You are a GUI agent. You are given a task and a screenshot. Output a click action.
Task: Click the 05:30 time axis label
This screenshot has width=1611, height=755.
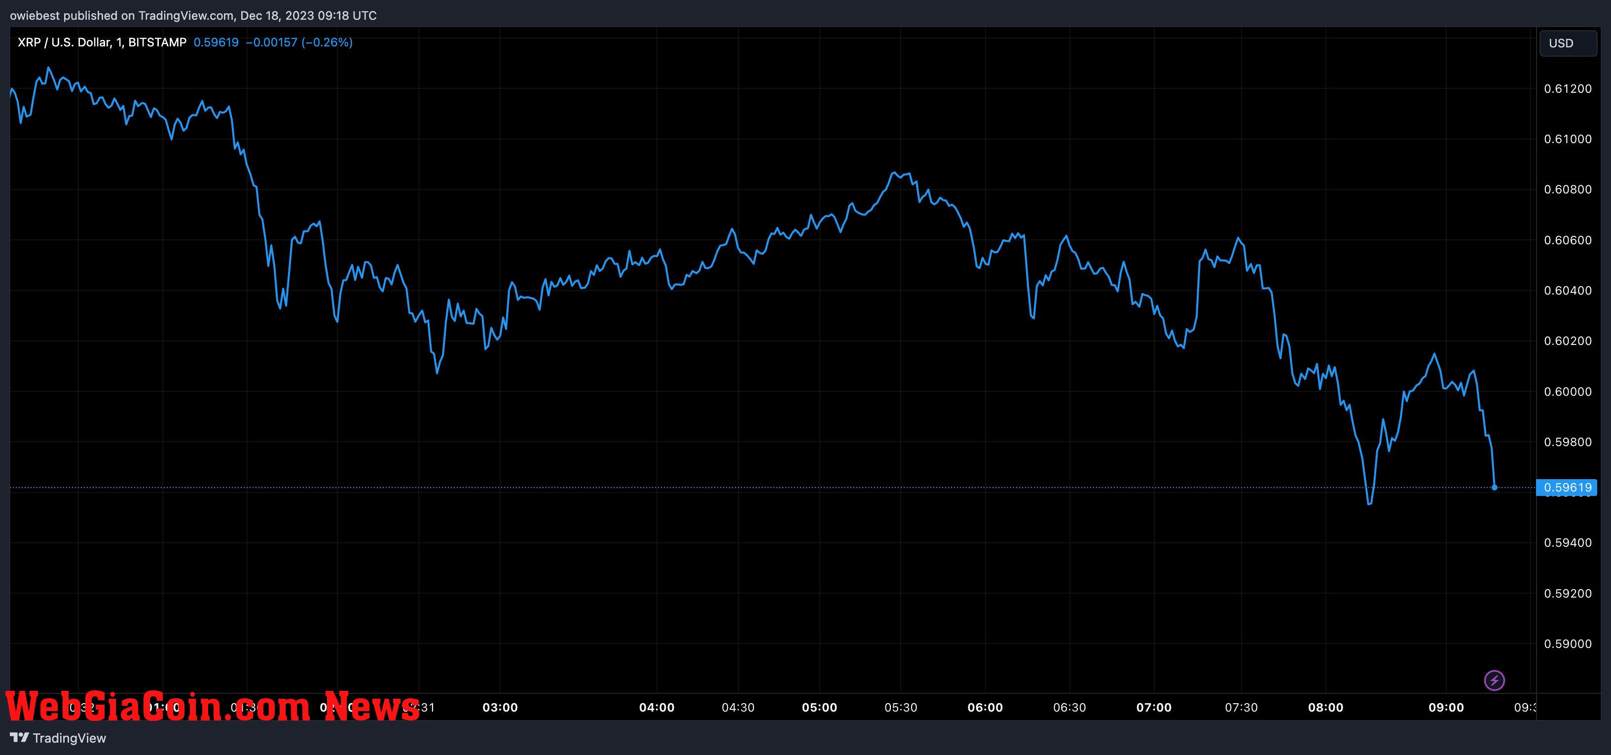click(x=901, y=708)
